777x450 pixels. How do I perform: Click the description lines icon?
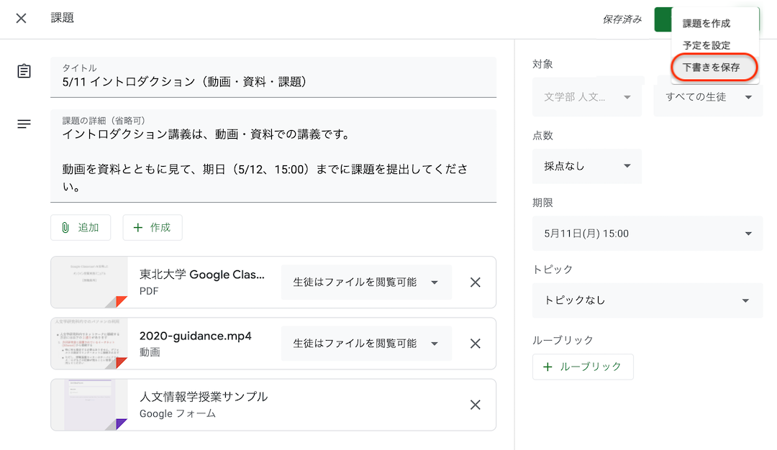24,124
